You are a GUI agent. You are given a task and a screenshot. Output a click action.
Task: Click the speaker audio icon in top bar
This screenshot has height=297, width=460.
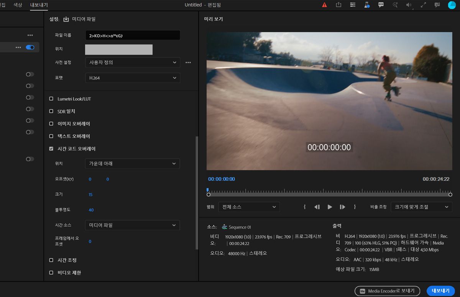pyautogui.click(x=409, y=5)
